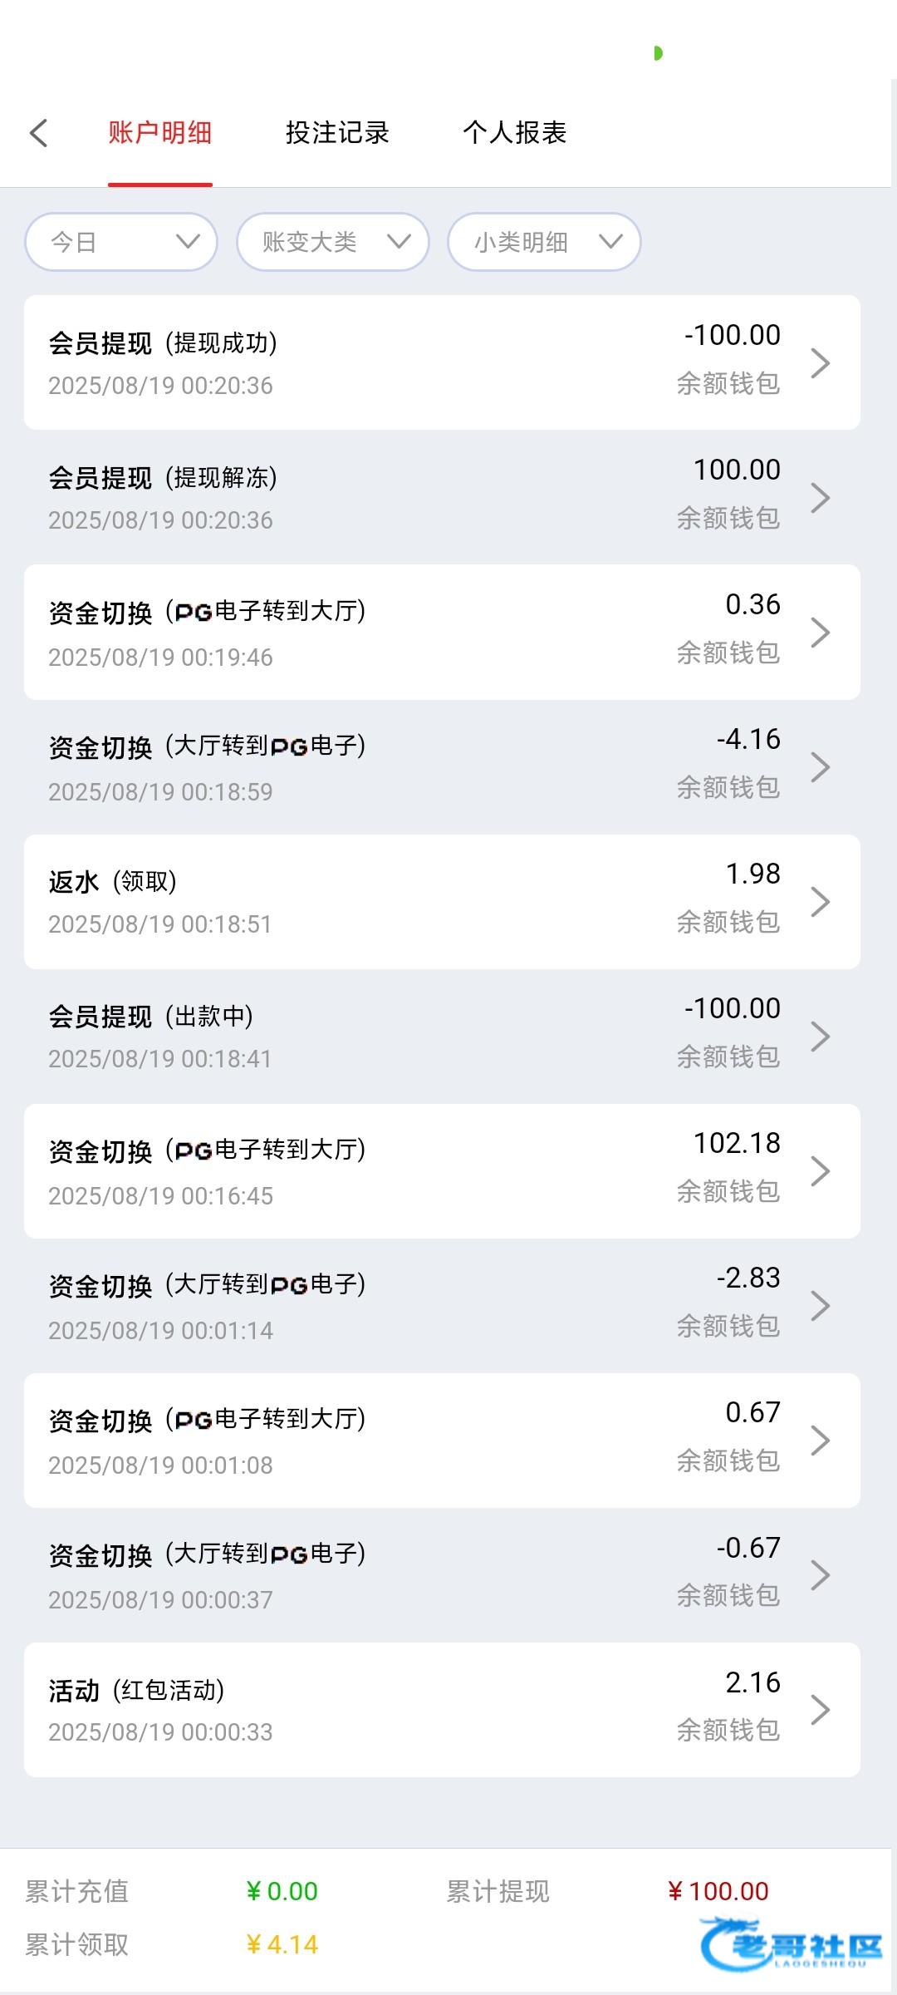Tap the back arrow icon
This screenshot has height=1995, width=897.
(39, 133)
